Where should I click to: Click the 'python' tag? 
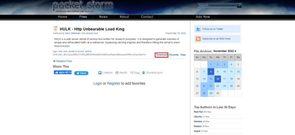click(x=88, y=51)
